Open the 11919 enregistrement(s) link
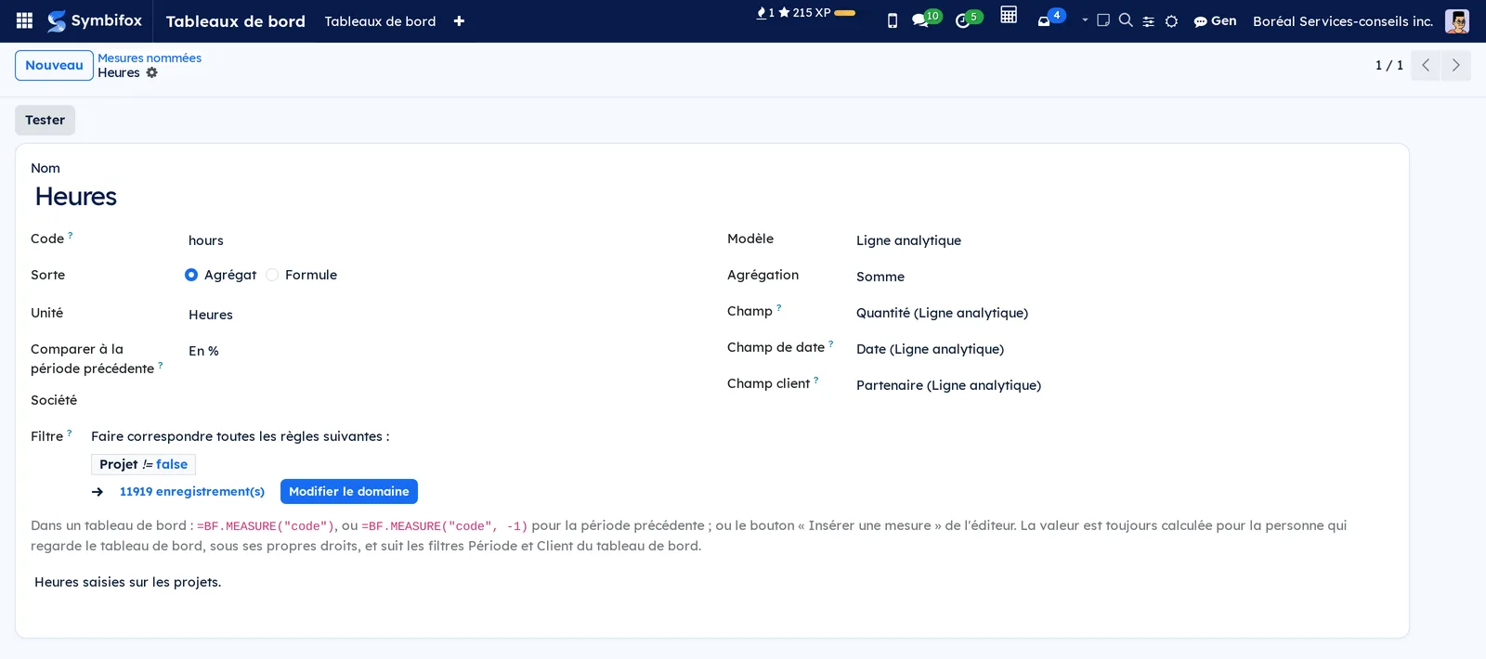 191,492
